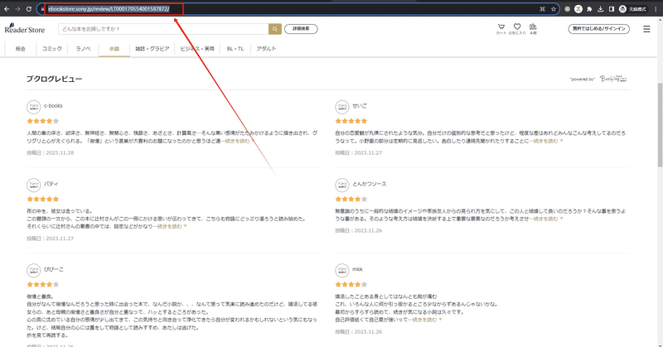
Task: Open the hamburger menu icon
Action: pos(646,29)
